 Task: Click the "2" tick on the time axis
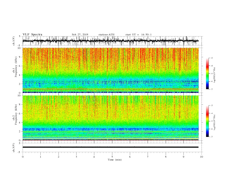pyautogui.click(x=58, y=157)
